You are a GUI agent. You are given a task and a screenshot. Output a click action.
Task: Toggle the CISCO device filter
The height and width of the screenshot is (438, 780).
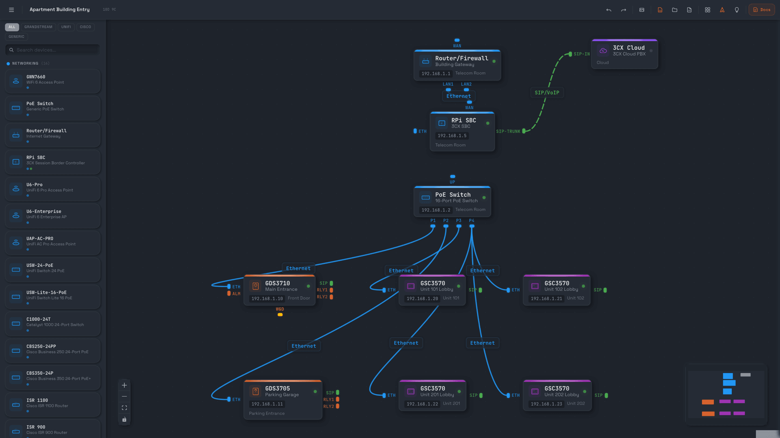(x=85, y=27)
